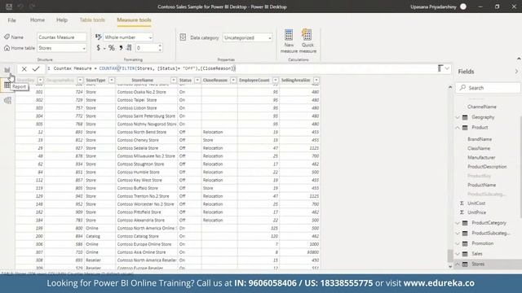
Task: Click the decimal places number field
Action: click(x=146, y=48)
